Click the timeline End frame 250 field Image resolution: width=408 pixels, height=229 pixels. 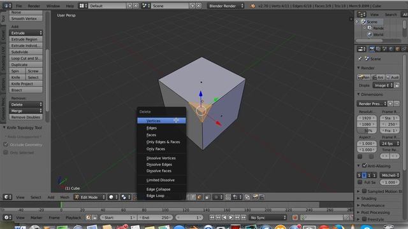pyautogui.click(x=156, y=218)
